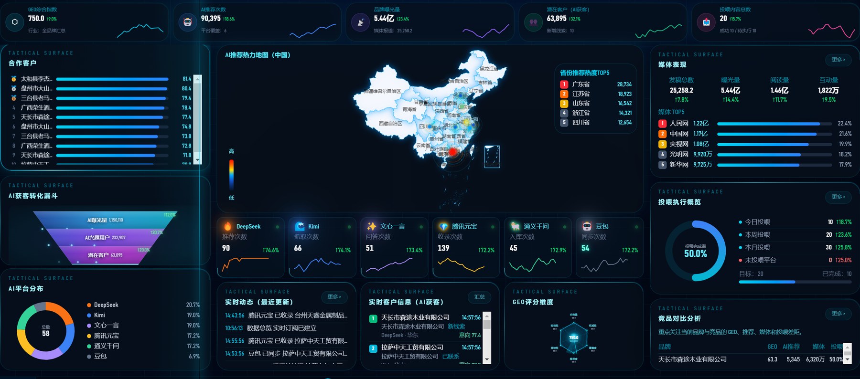Click the bronze medal in the third 合作客户 row

pyautogui.click(x=14, y=98)
